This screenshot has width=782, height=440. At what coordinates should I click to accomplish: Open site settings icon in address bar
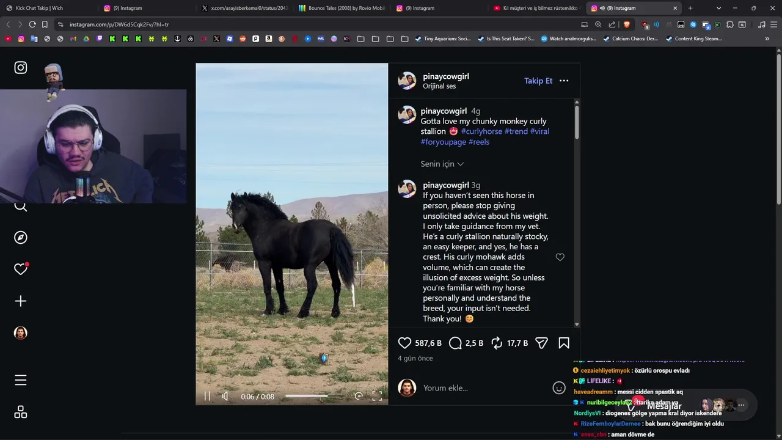click(x=60, y=24)
